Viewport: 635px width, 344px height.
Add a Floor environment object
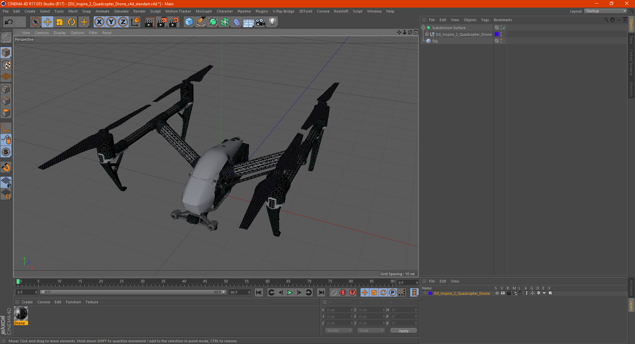249,22
